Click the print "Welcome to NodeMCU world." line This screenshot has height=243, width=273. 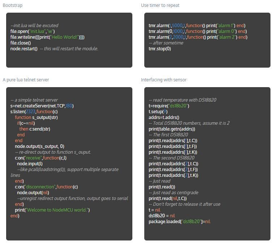[52, 210]
